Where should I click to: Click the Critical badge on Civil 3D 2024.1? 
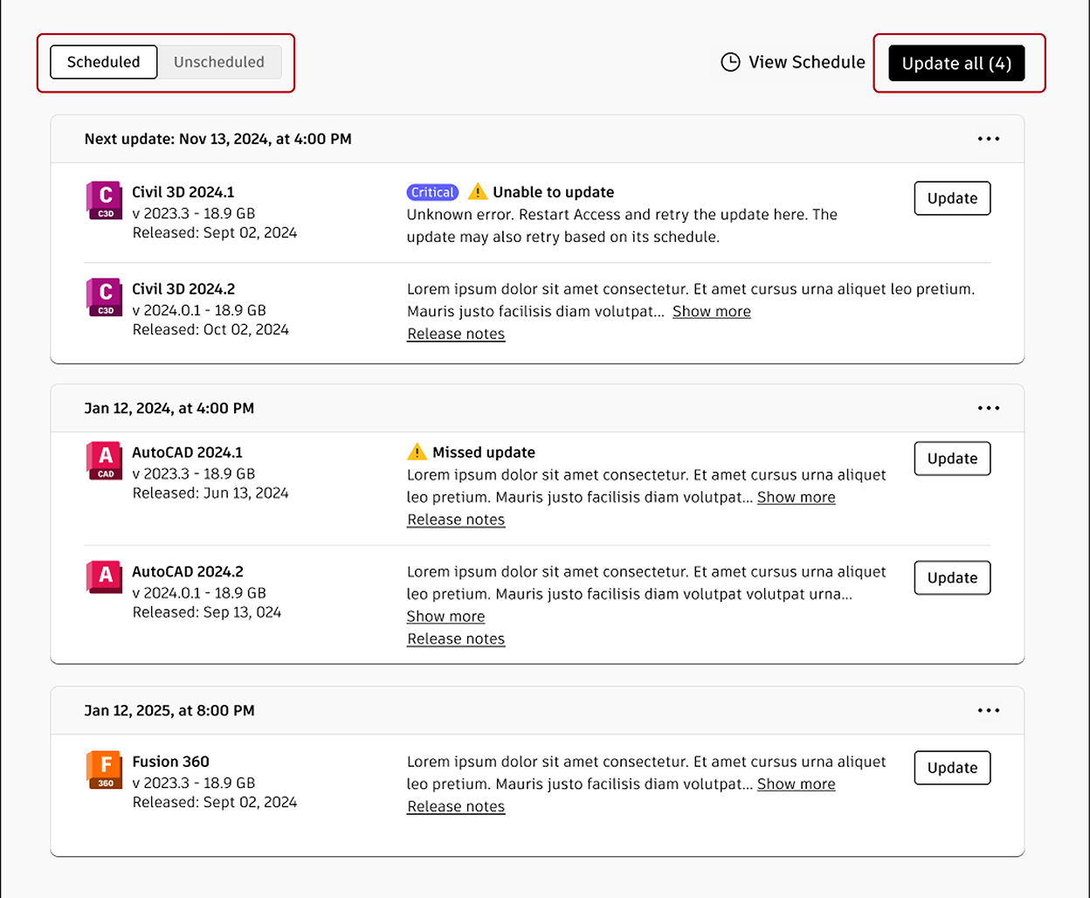(432, 192)
